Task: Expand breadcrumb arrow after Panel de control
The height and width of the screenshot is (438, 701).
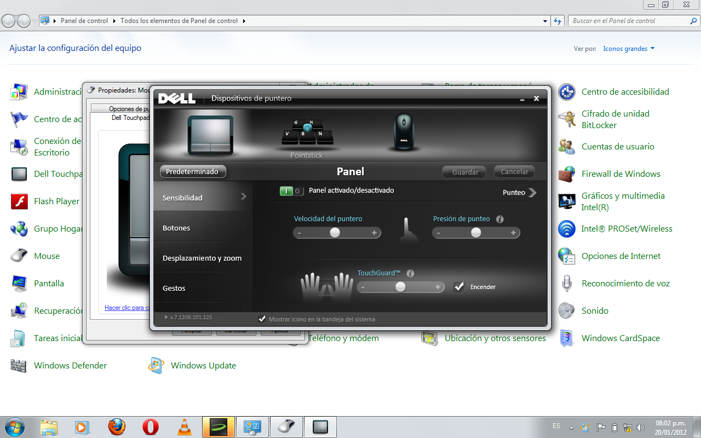Action: (114, 21)
